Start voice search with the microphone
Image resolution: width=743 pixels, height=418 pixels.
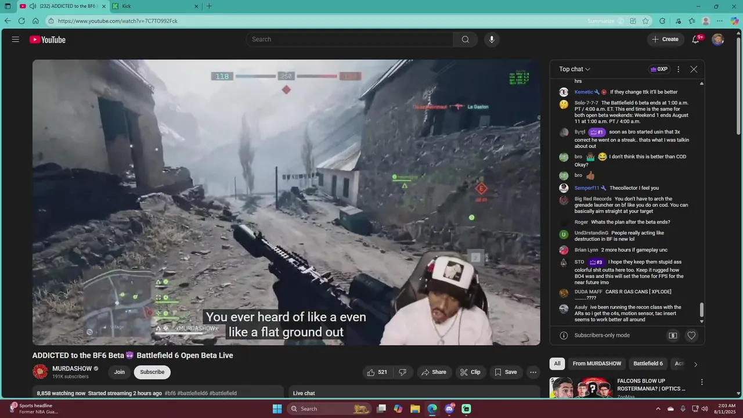492,39
